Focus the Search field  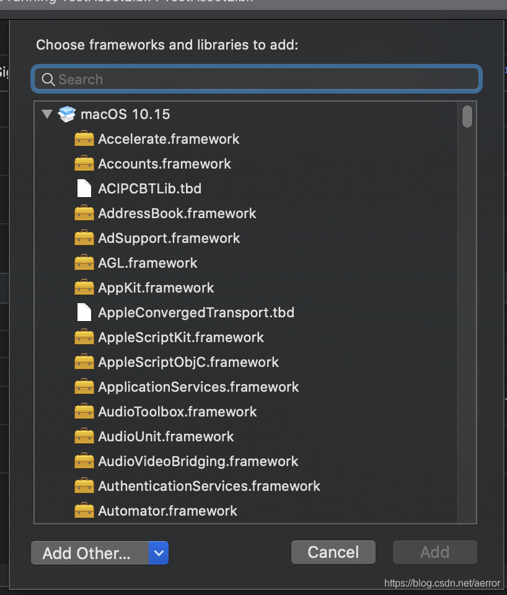click(257, 79)
